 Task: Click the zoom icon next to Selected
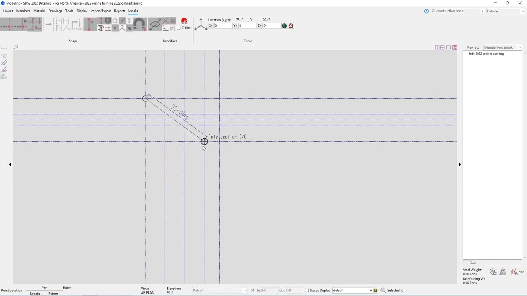[383, 290]
